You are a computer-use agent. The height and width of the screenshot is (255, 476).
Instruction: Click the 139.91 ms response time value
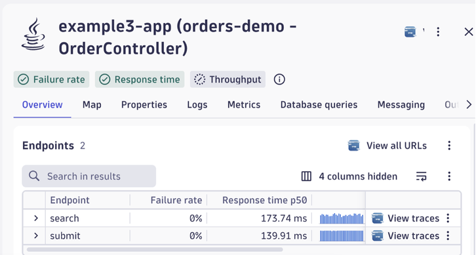tap(284, 236)
